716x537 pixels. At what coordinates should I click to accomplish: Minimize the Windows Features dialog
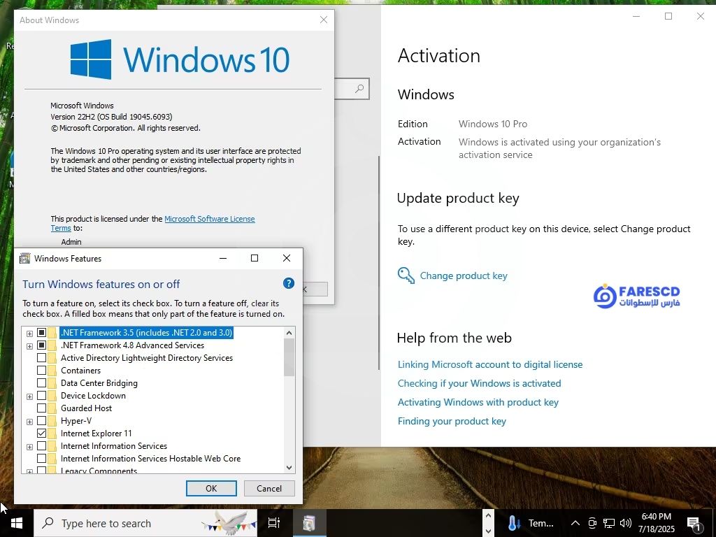(x=223, y=258)
